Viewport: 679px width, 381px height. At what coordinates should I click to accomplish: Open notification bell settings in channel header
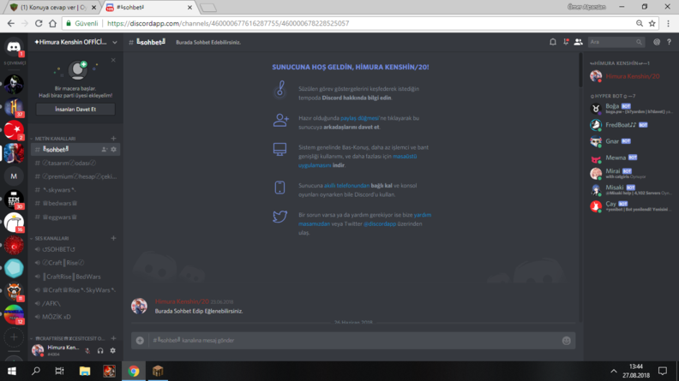[553, 42]
